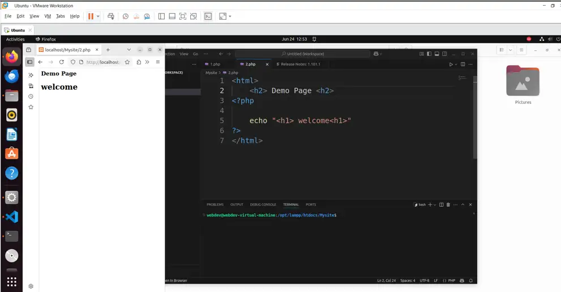Click the Firefox URL address bar

click(x=103, y=62)
